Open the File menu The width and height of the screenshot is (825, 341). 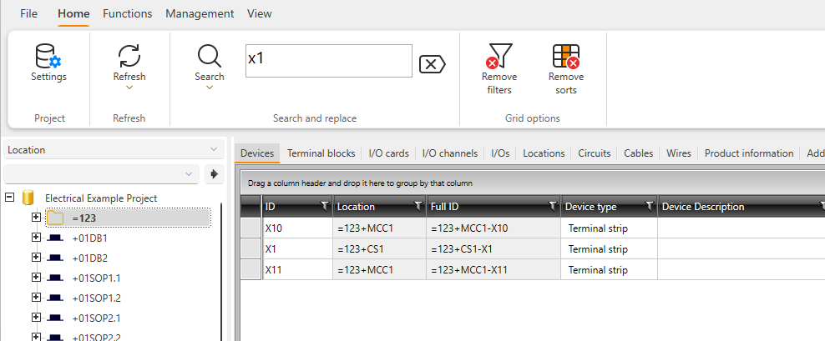[x=28, y=13]
